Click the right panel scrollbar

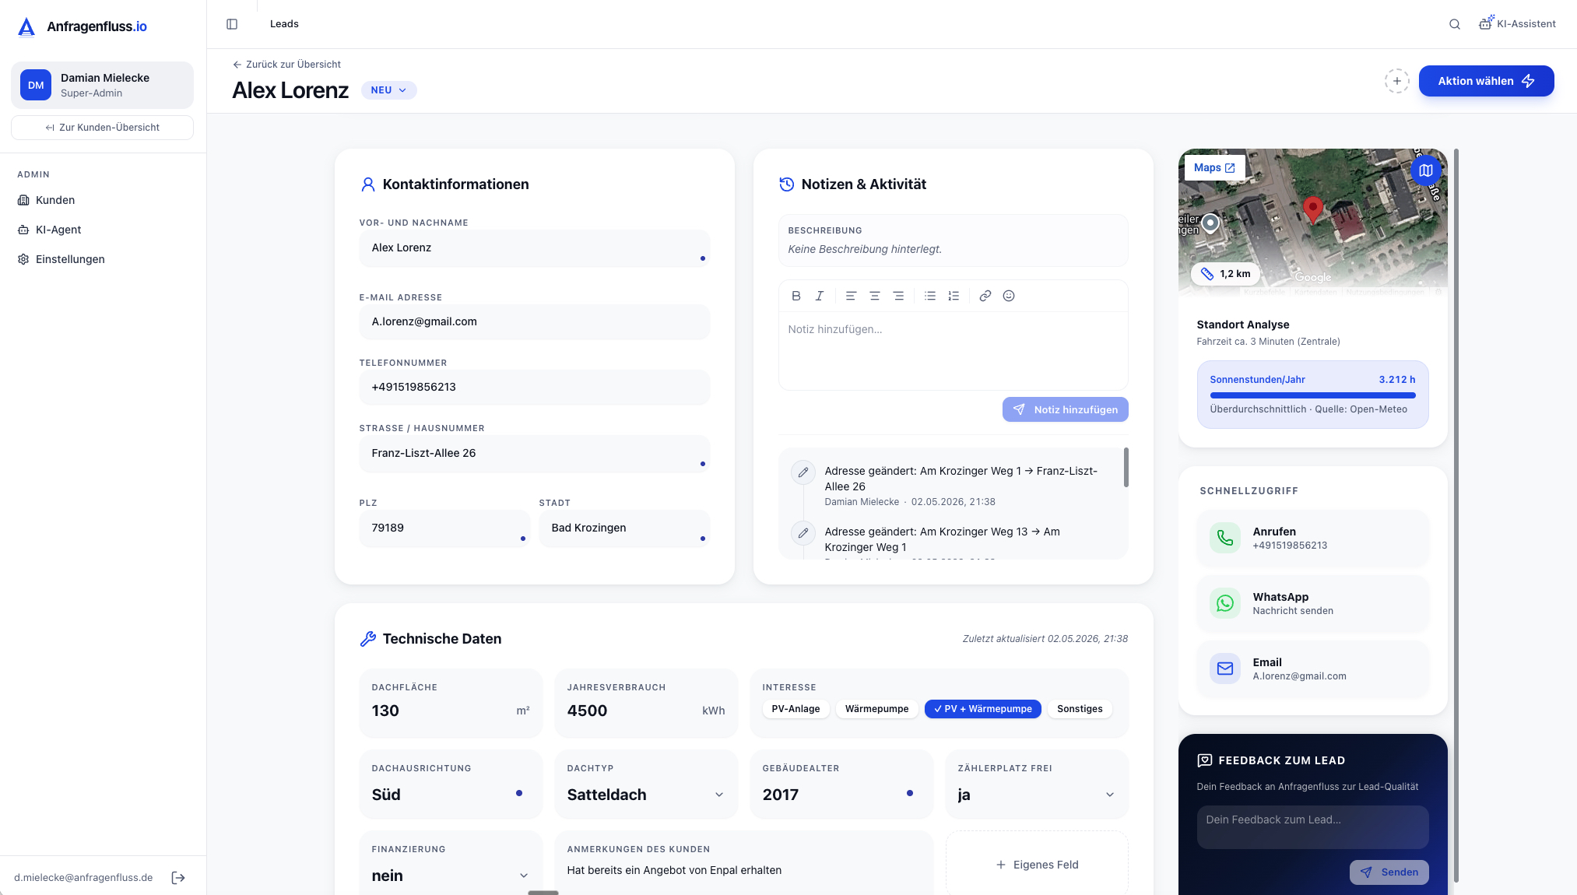(1456, 514)
